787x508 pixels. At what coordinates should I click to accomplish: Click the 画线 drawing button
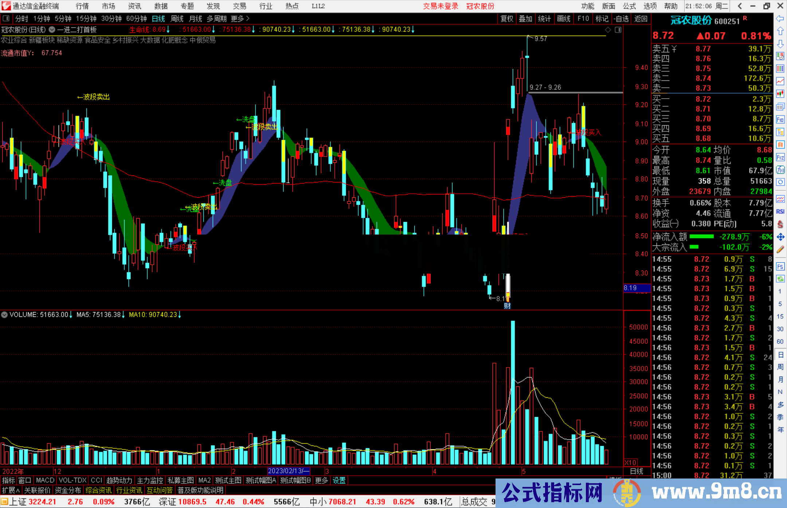(564, 19)
